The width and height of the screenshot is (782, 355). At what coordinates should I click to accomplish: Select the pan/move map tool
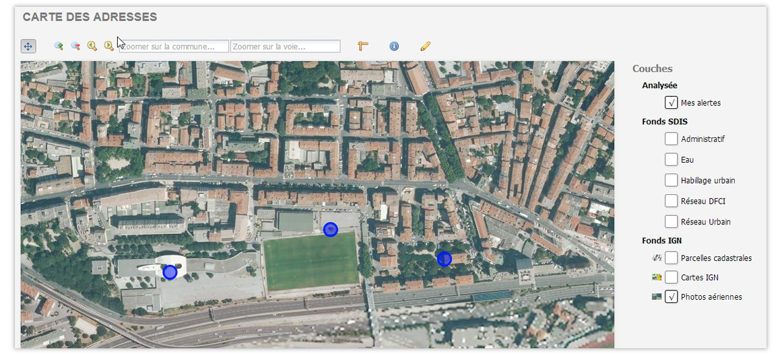coord(28,46)
